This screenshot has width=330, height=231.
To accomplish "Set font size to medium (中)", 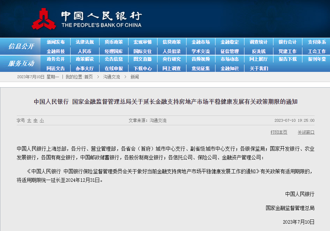I will [x=36, y=120].
